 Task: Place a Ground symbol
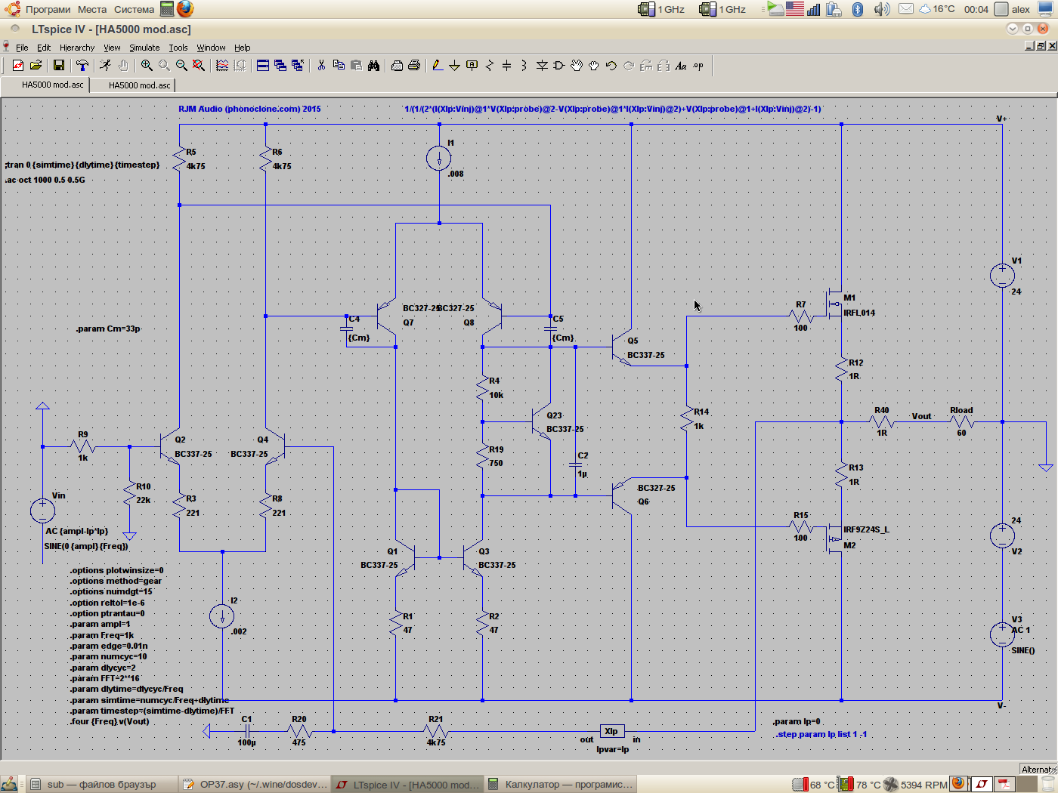coord(455,66)
